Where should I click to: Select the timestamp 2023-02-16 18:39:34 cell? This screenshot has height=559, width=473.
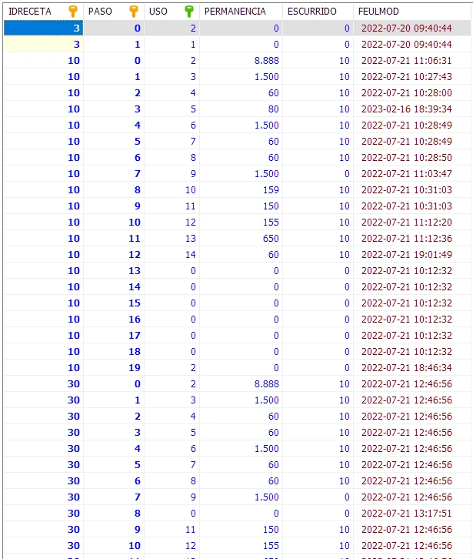tap(406, 109)
